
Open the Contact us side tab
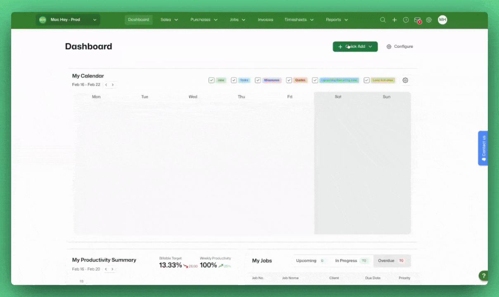[x=483, y=148]
